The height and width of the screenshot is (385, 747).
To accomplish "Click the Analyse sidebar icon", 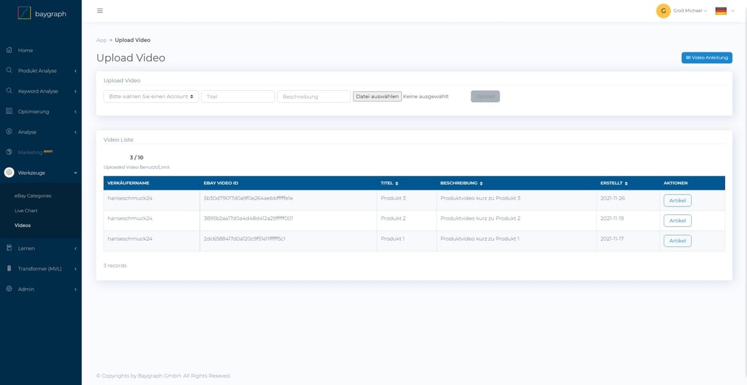I will click(x=9, y=132).
